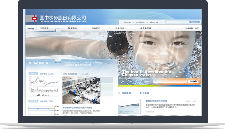
Task: Open the 聚焦国中 menu item
Action: (x=72, y=28)
